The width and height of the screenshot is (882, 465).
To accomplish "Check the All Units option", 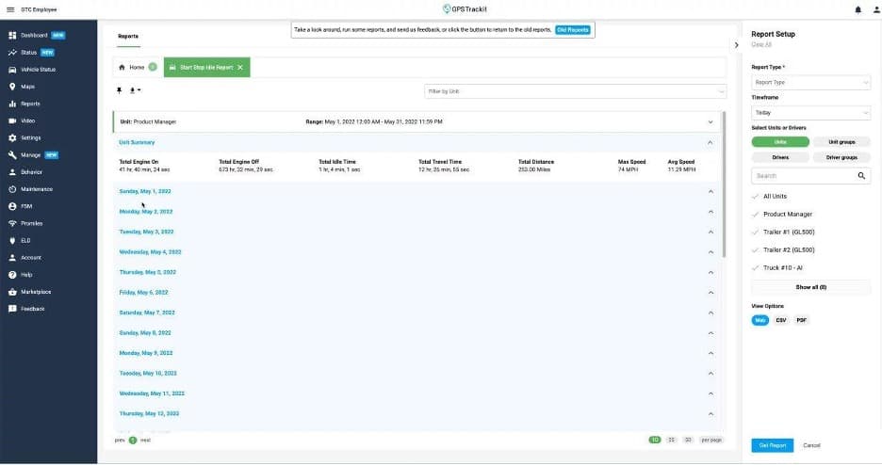I will coord(775,197).
